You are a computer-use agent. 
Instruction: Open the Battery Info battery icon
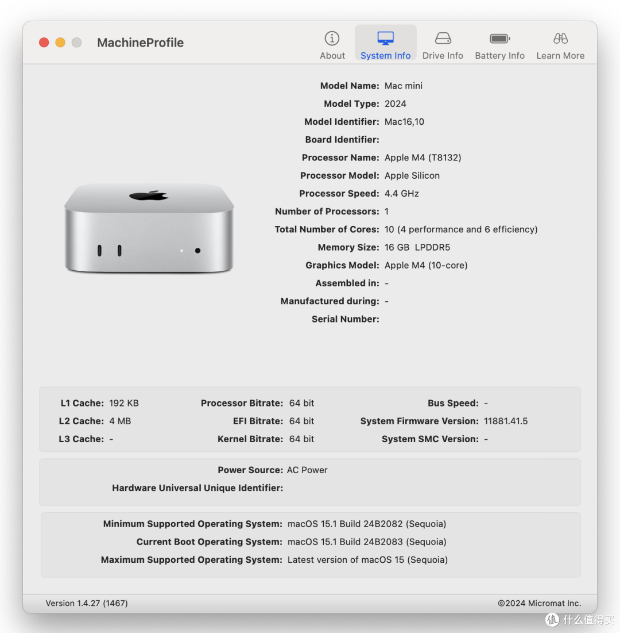(500, 39)
